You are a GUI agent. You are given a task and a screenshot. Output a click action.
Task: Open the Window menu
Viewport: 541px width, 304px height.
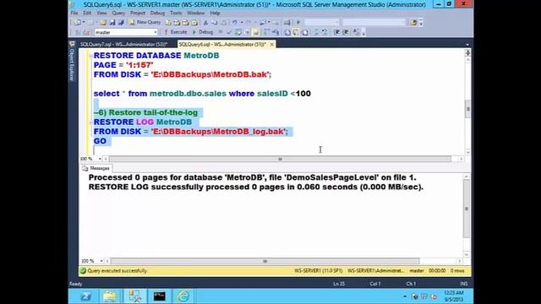[195, 14]
